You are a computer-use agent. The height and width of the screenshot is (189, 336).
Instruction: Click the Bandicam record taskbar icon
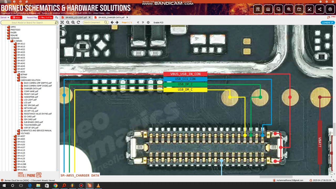[81, 186]
